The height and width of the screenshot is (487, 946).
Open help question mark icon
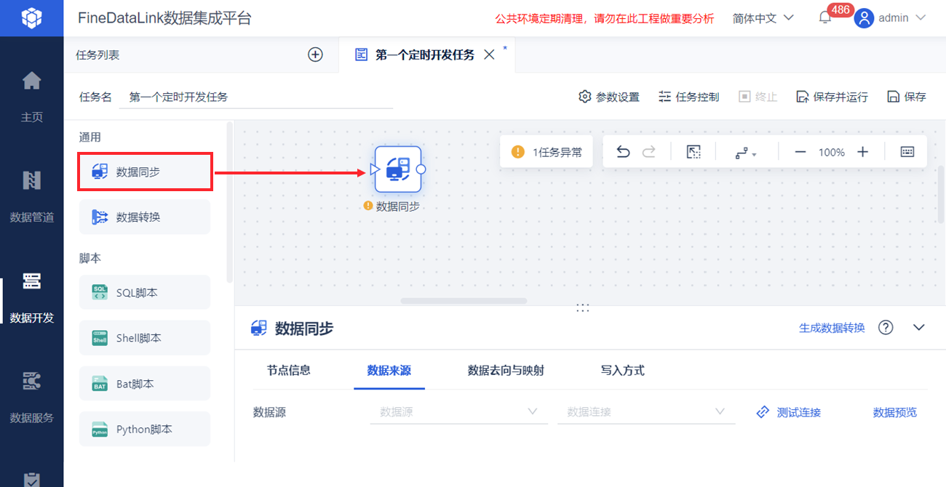pos(886,327)
